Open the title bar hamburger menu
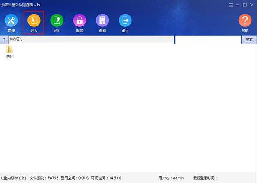 click(231, 5)
